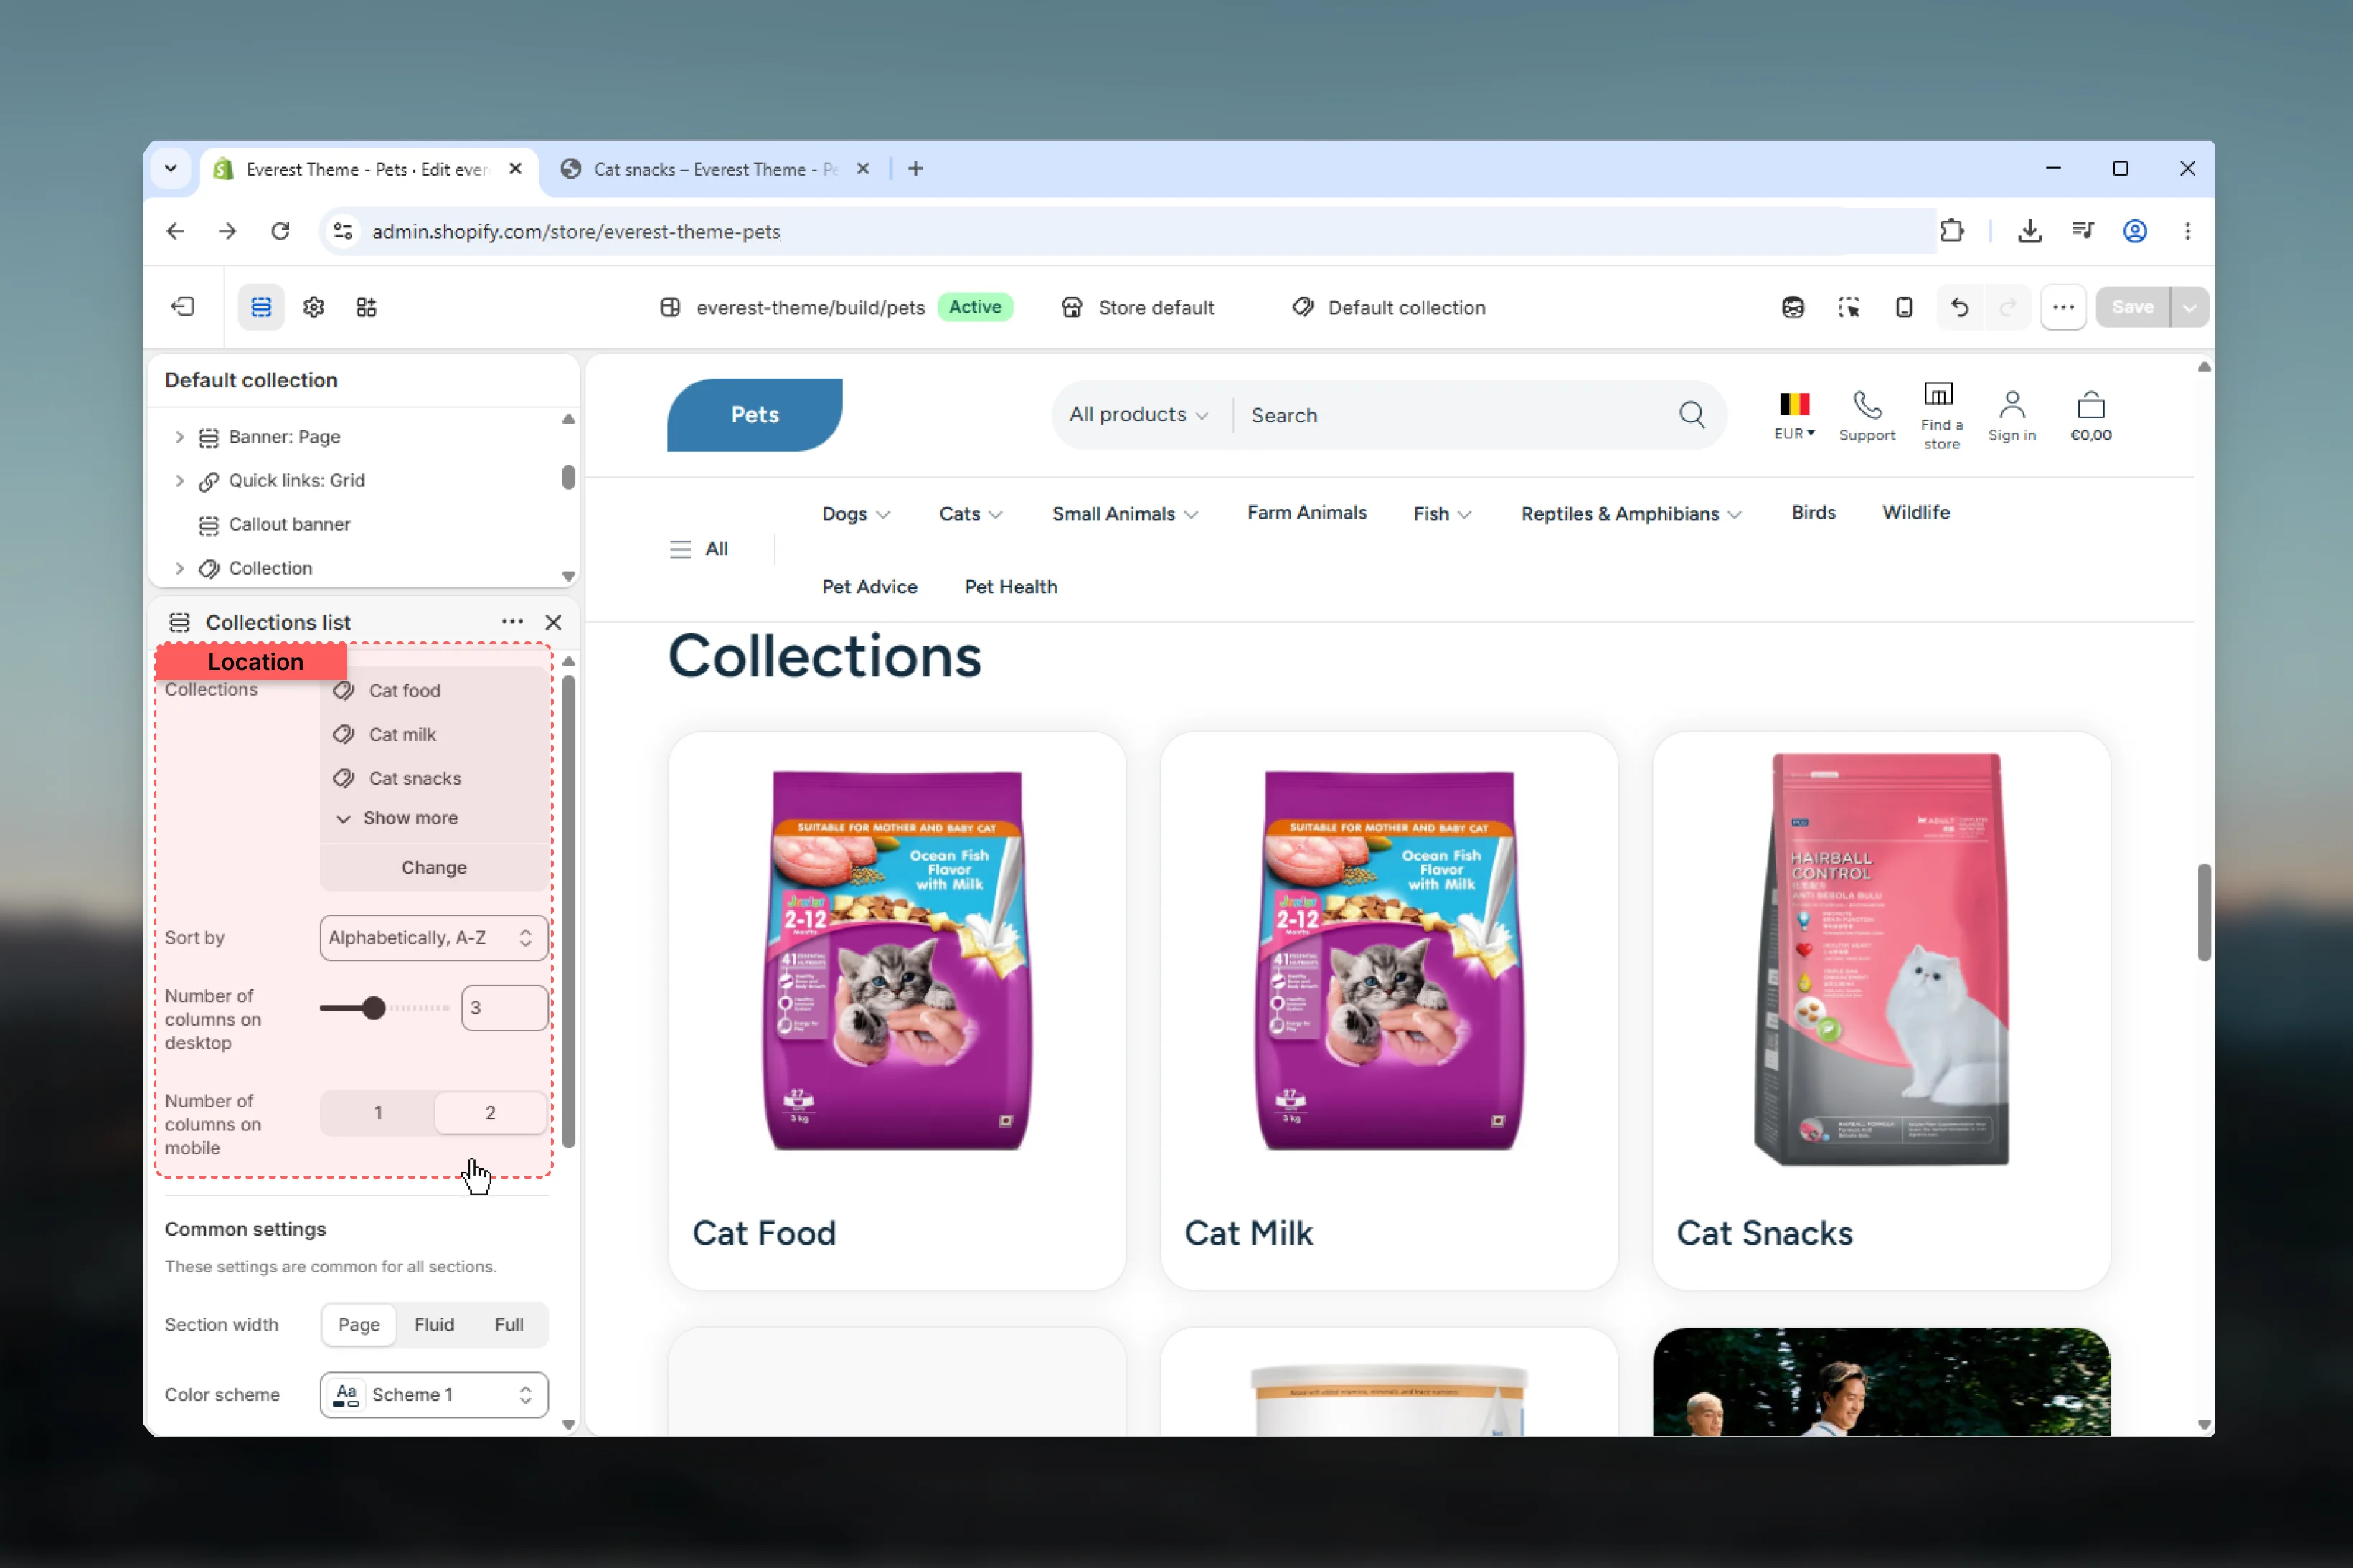Click the undo arrow icon

click(x=1960, y=307)
